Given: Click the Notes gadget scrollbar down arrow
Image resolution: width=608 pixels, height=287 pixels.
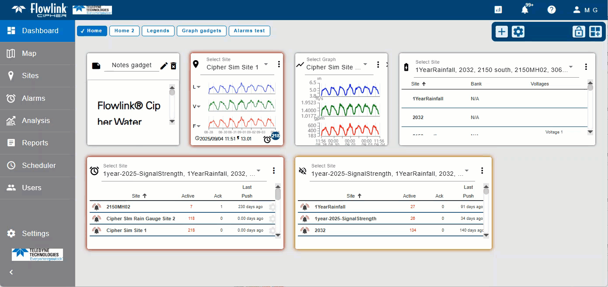Looking at the screenshot, I should tap(172, 121).
